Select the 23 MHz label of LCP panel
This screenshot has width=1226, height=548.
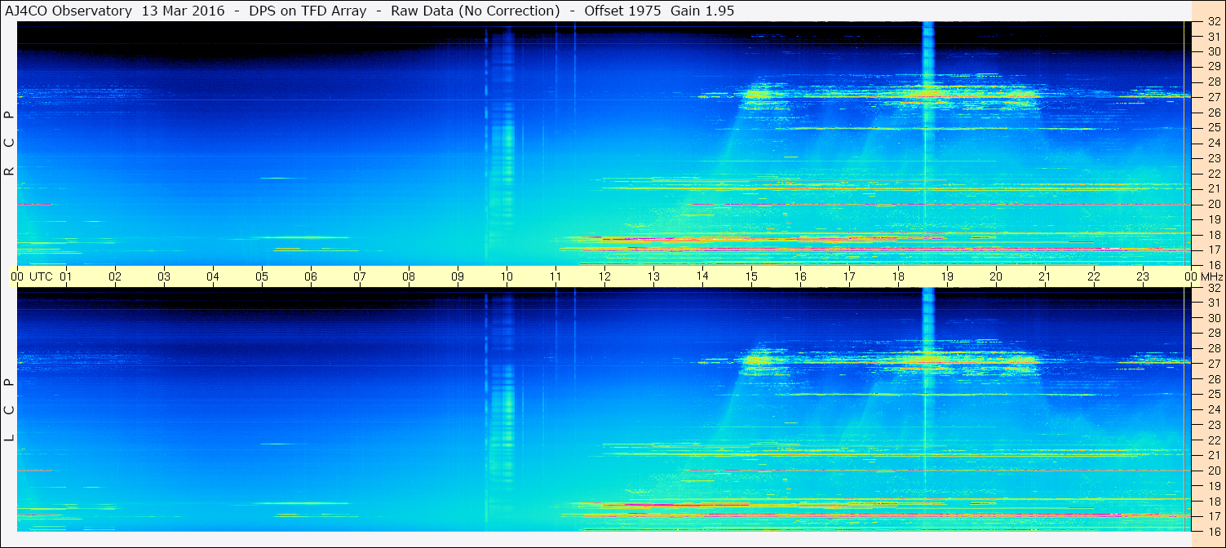(x=1214, y=425)
